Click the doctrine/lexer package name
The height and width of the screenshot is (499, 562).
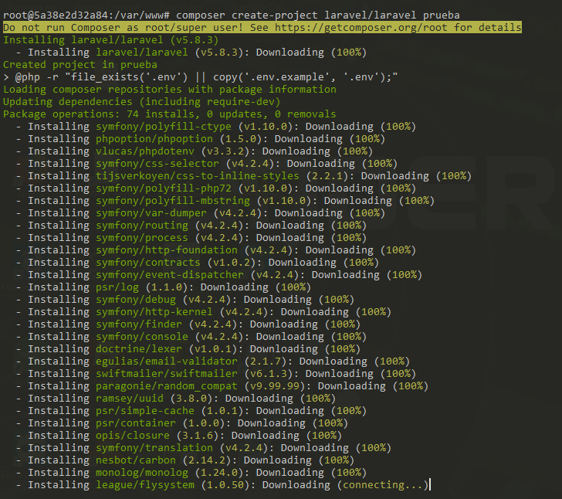point(139,349)
